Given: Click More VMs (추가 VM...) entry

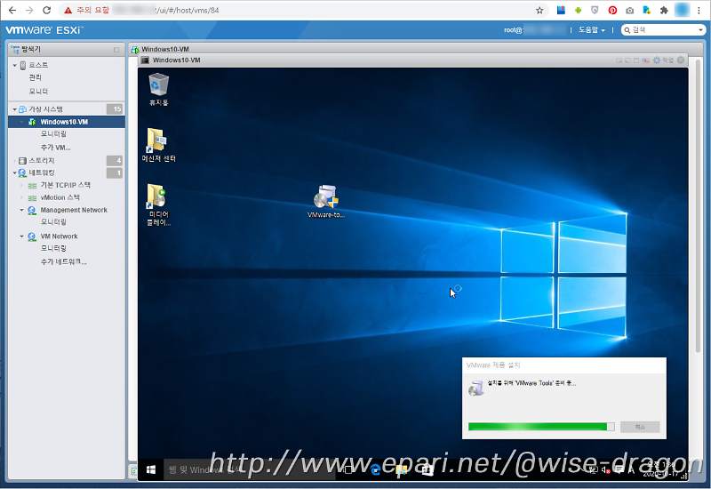Looking at the screenshot, I should [55, 148].
